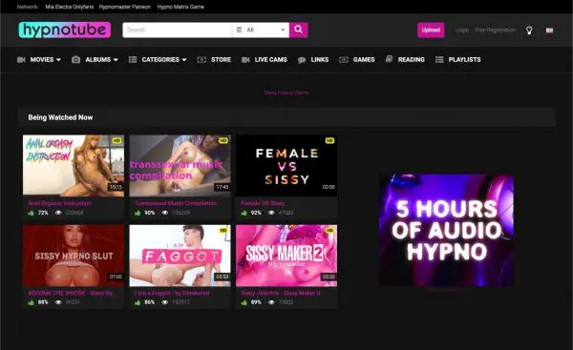
Task: Click the views eye icon beside 92% rating
Action: coord(271,213)
